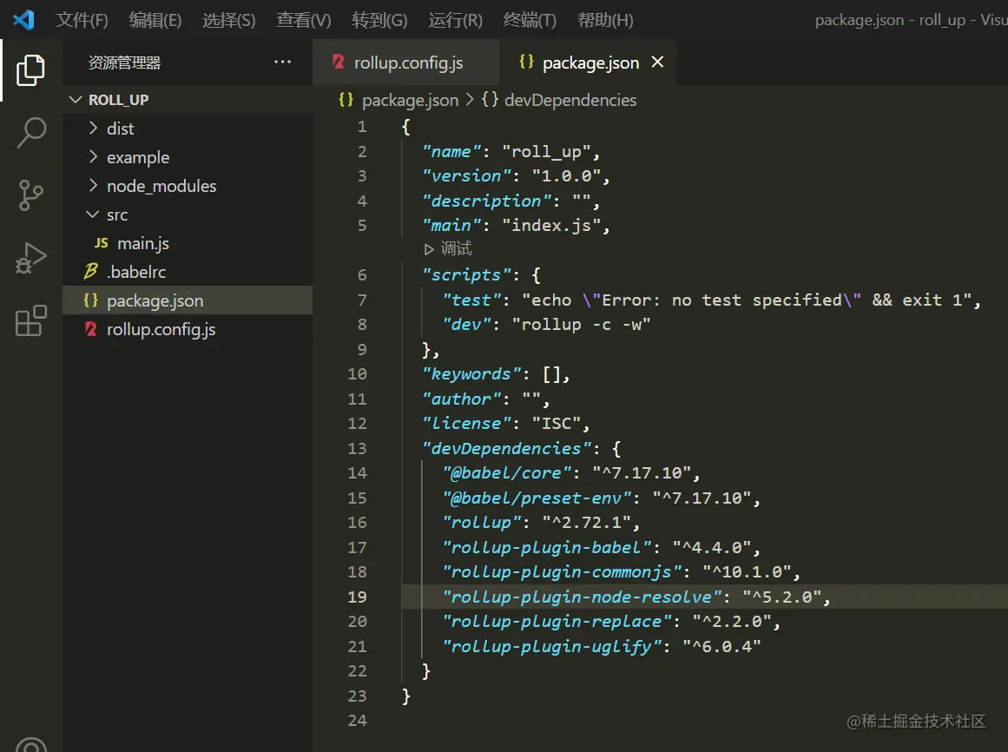The image size is (1008, 752).
Task: Expand the dist folder
Action: click(x=93, y=128)
